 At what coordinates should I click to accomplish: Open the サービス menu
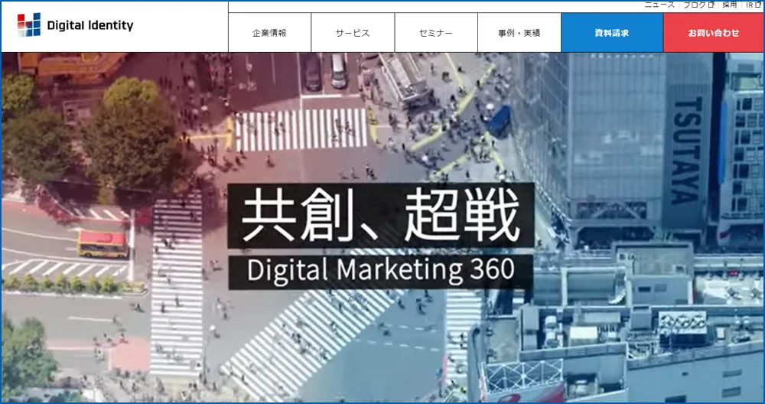coord(353,33)
